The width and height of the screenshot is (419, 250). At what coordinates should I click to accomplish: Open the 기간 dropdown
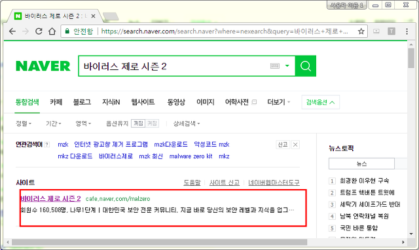click(x=54, y=124)
